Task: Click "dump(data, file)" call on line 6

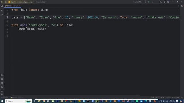Action: click(x=32, y=29)
